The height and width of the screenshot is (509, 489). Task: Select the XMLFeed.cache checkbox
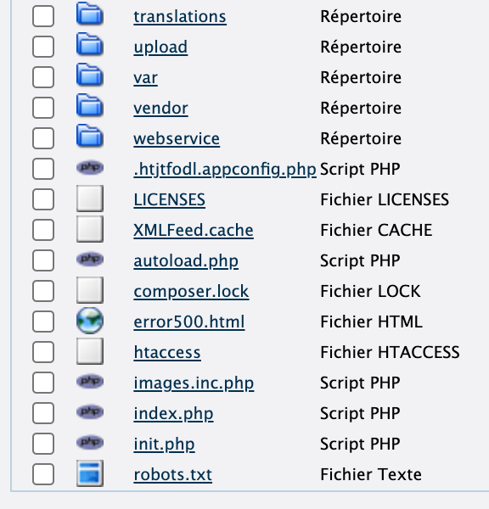pyautogui.click(x=43, y=230)
